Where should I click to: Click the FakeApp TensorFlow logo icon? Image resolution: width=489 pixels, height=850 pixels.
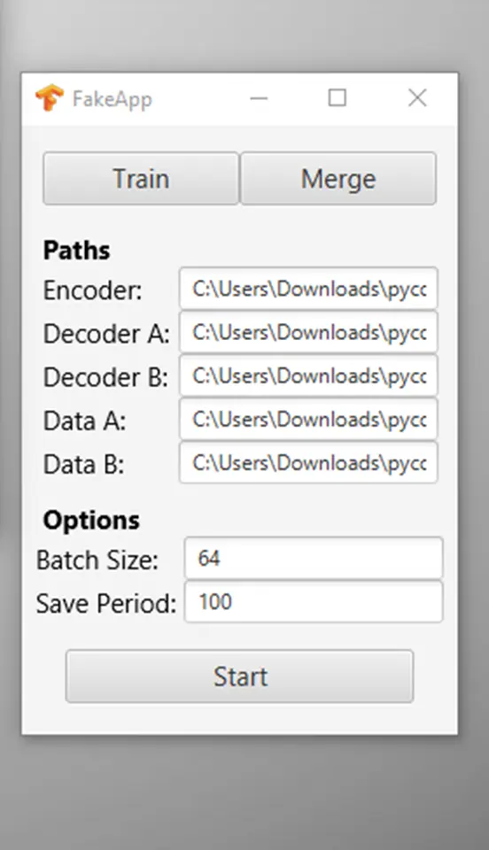click(x=50, y=97)
